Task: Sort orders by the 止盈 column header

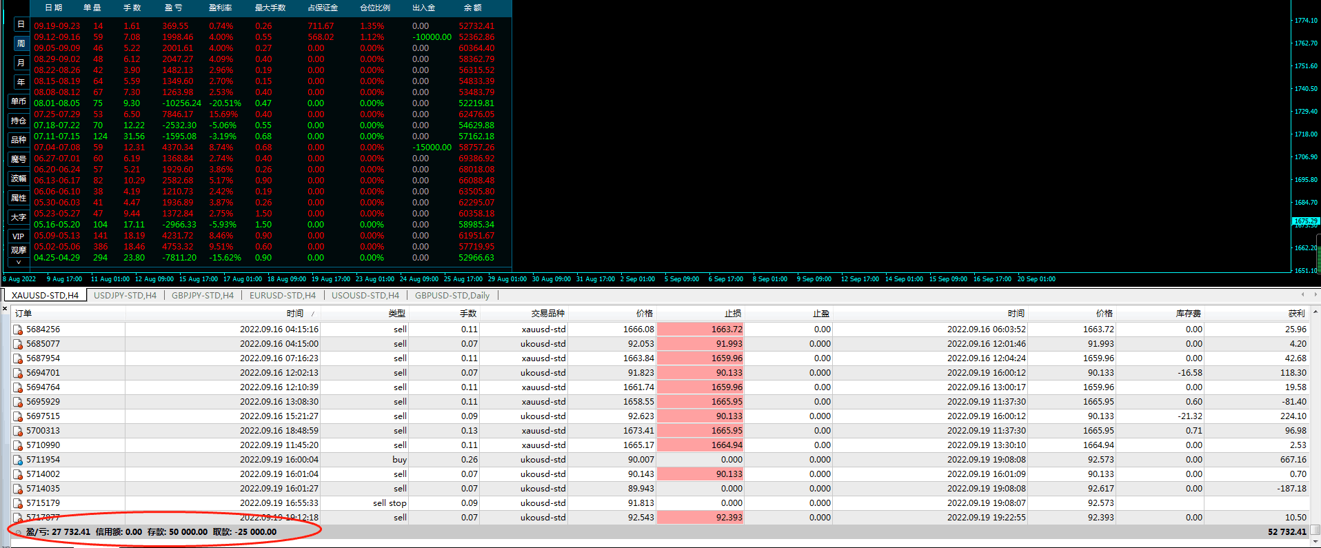Action: coord(788,314)
